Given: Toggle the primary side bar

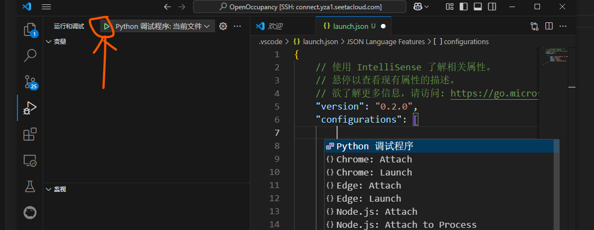Looking at the screenshot, I should pyautogui.click(x=463, y=7).
